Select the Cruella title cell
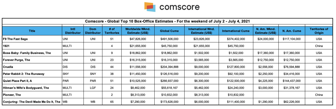This screenshot has height=109, width=336. click(9, 67)
